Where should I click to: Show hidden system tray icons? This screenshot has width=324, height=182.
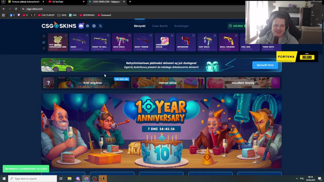coord(297,179)
